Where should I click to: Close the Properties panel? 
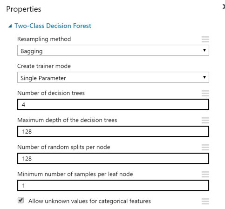pyautogui.click(x=224, y=7)
